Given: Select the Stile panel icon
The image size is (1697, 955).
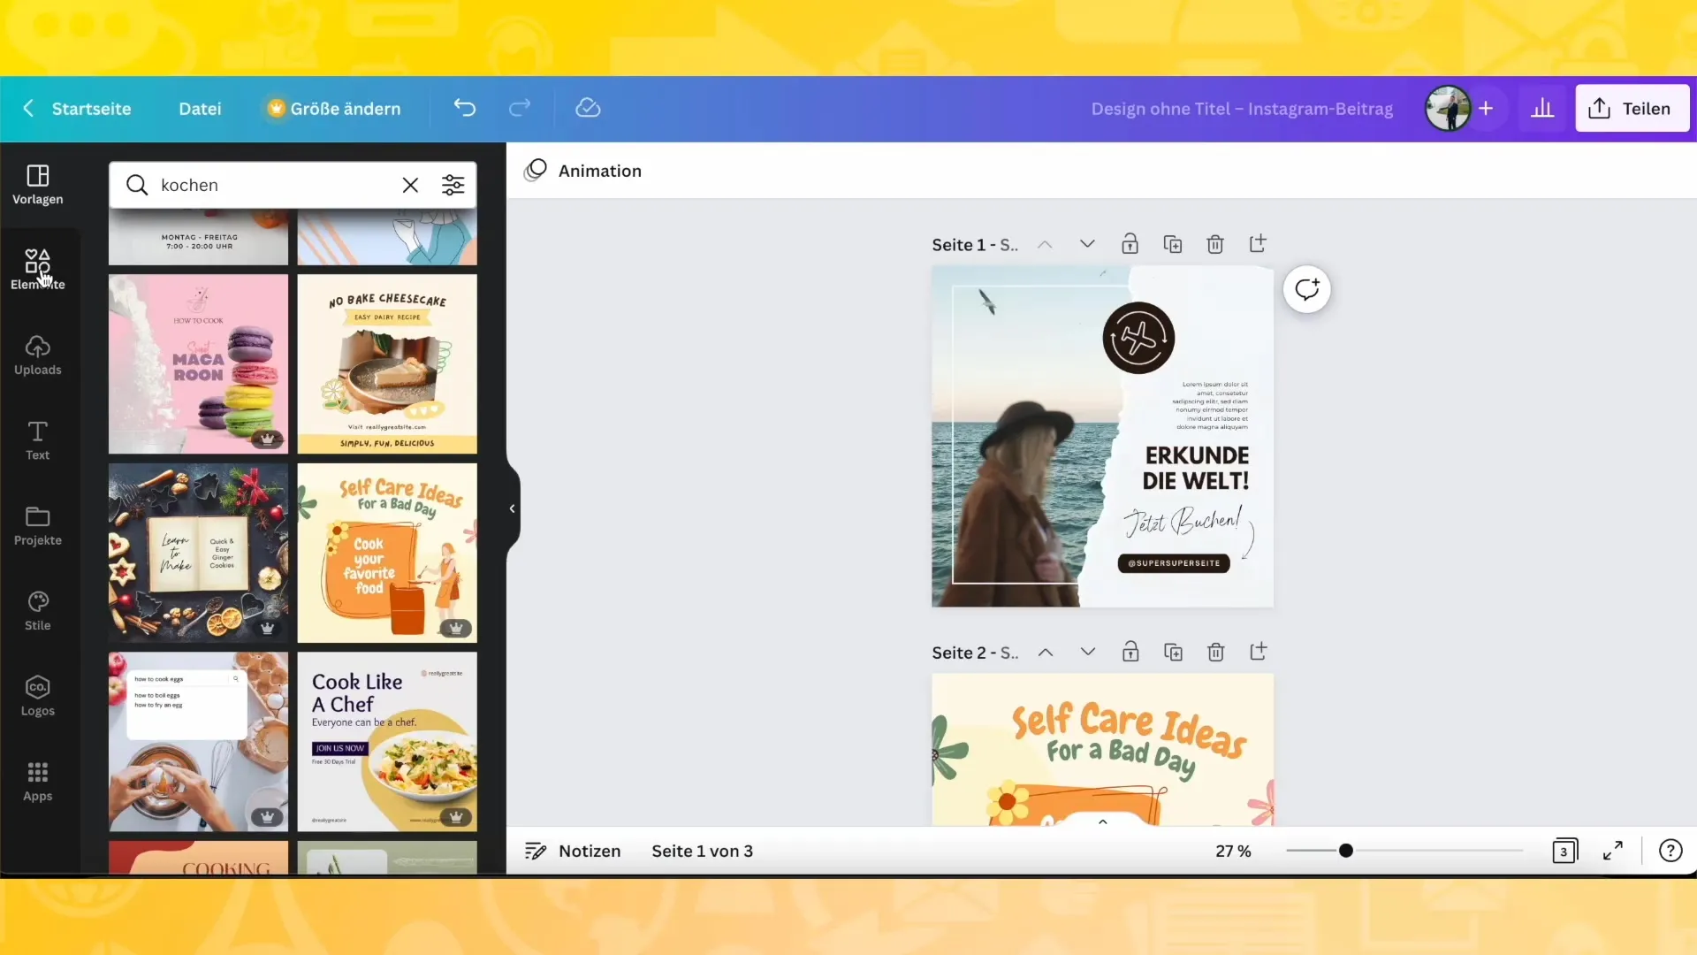Looking at the screenshot, I should 37,601.
